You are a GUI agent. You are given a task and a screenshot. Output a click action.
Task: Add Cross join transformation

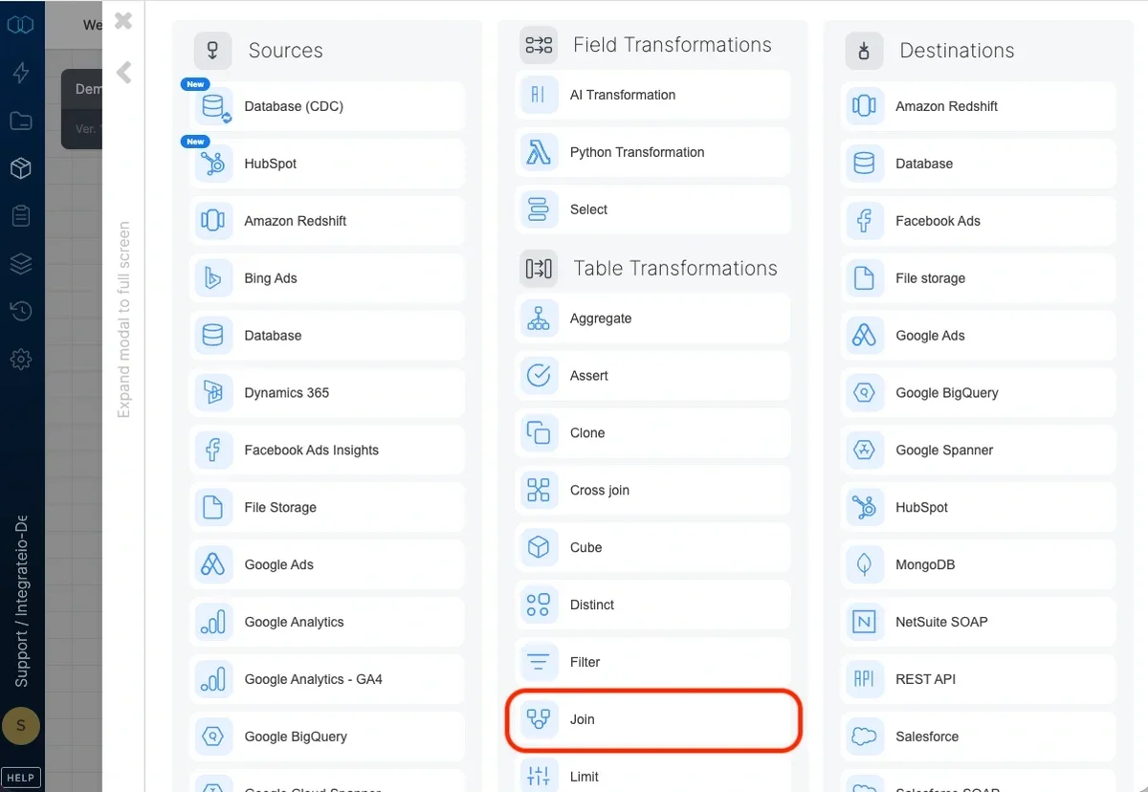tap(652, 491)
